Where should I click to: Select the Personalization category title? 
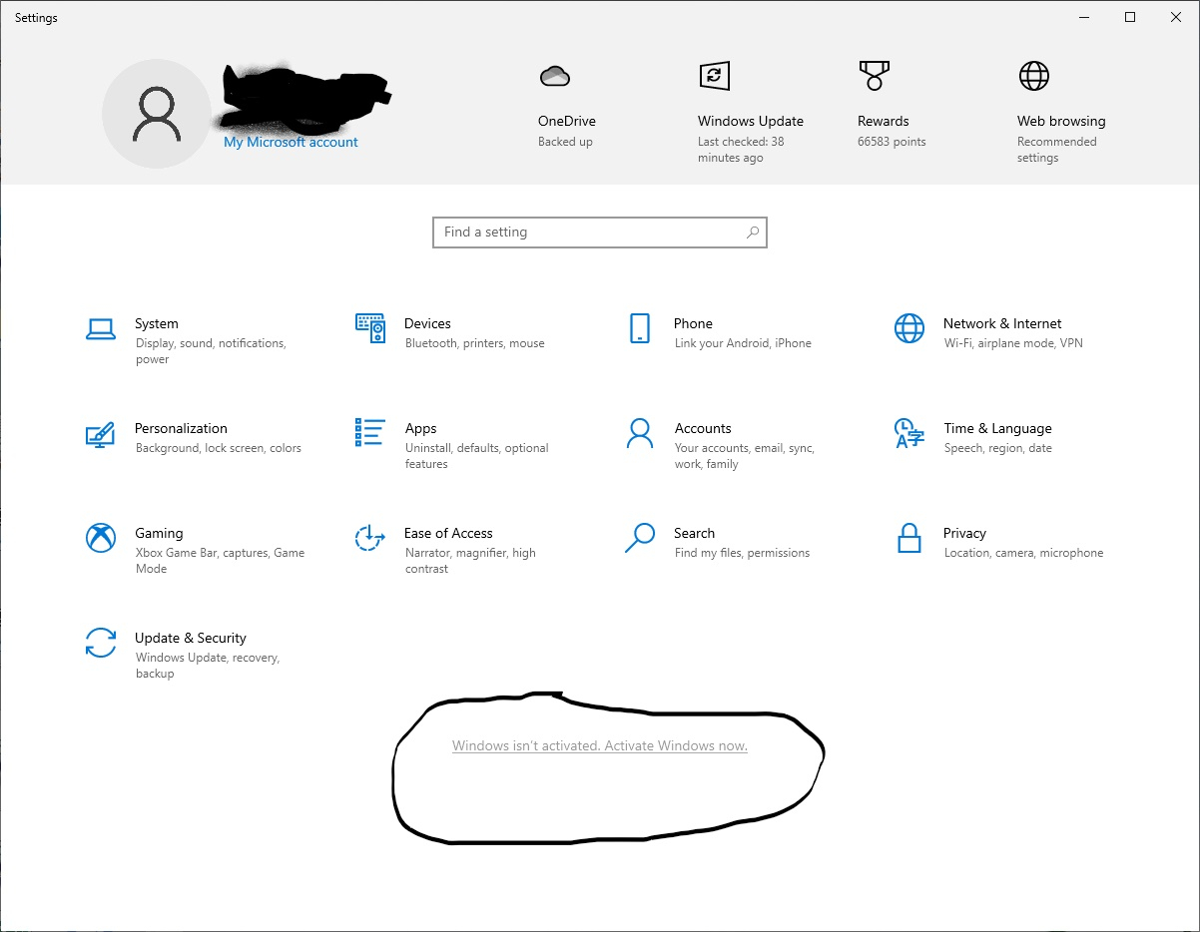tap(181, 428)
